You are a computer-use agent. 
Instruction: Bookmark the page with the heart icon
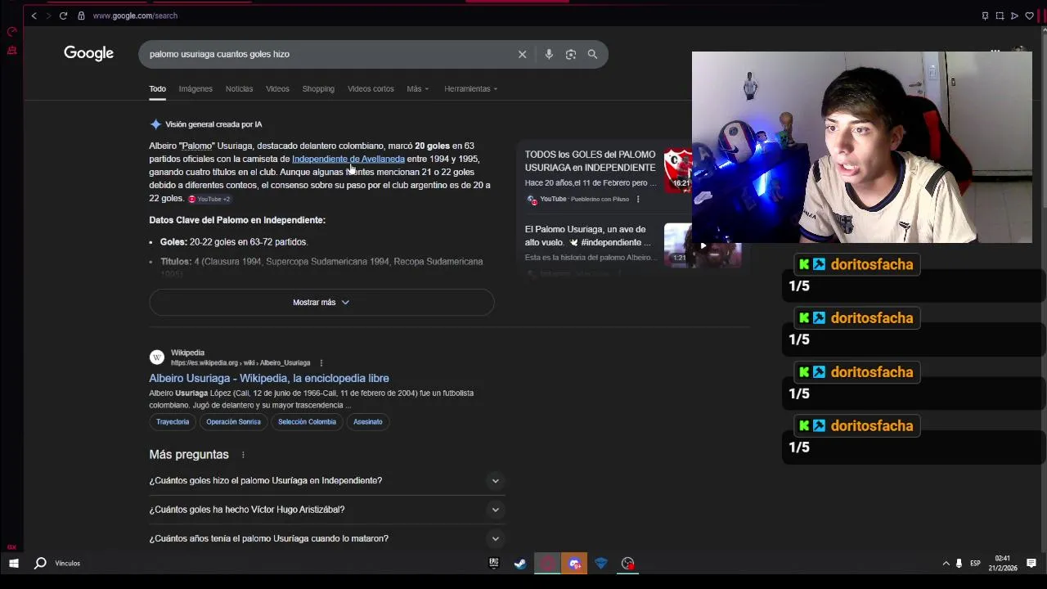pos(1029,16)
